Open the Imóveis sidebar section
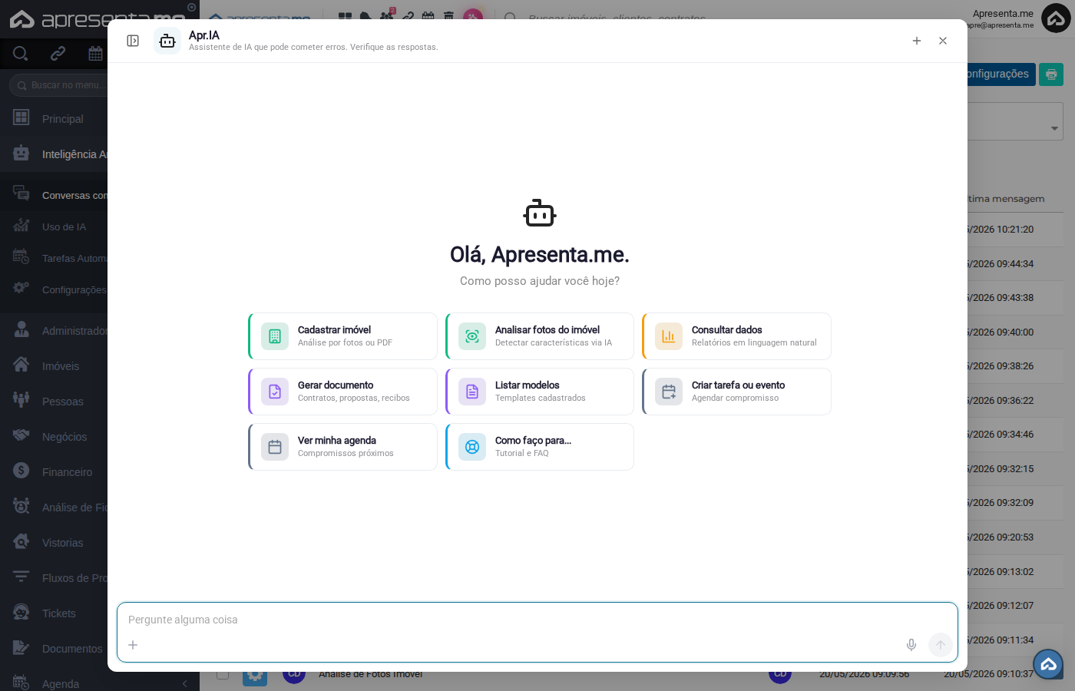 [x=54, y=366]
